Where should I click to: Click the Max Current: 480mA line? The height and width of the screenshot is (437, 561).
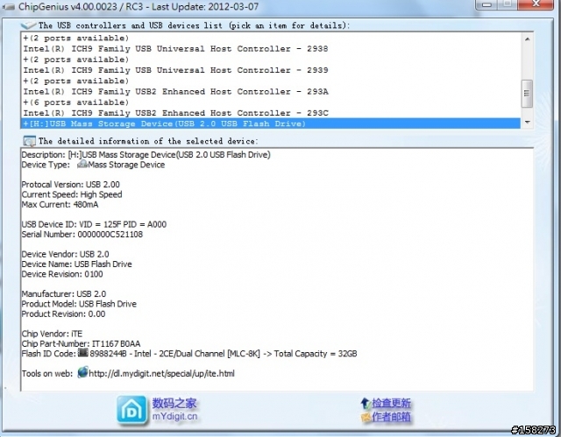tap(60, 204)
